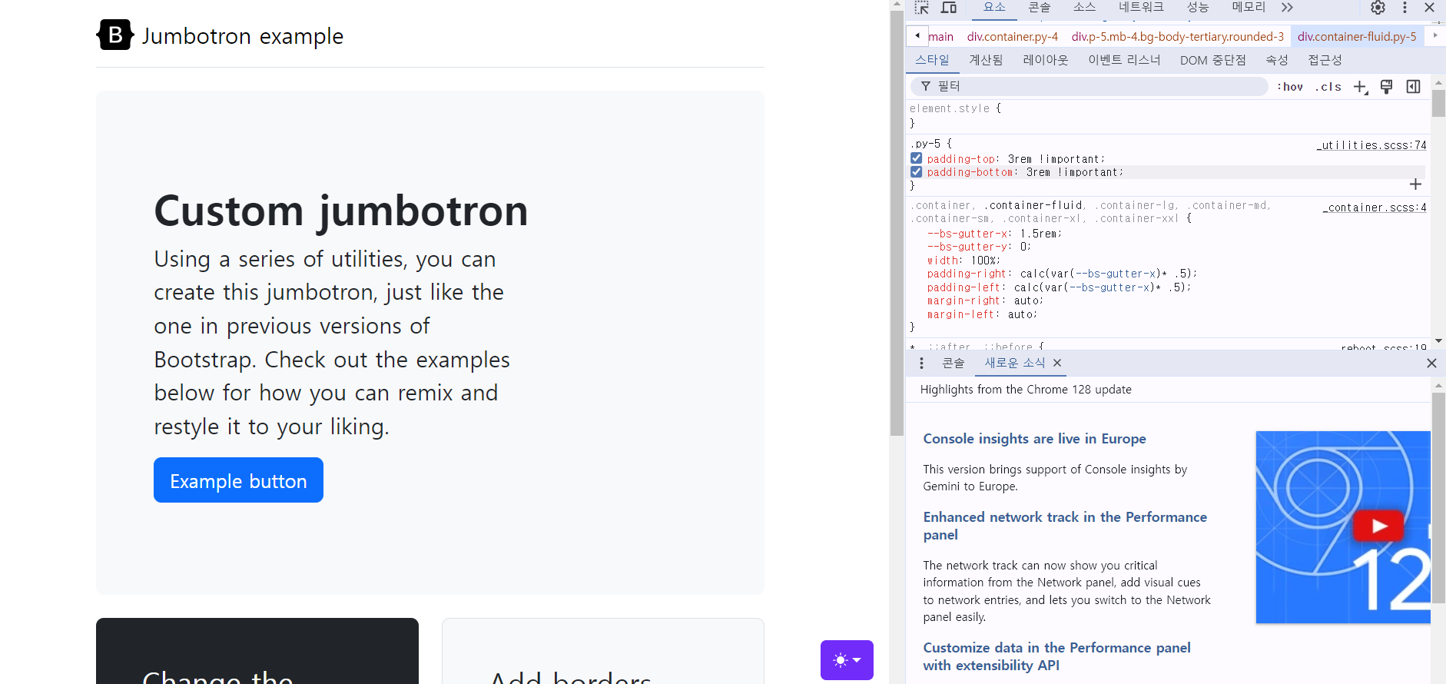Viewport: 1446px width, 684px height.
Task: Toggle computed styles sidebar icon
Action: tap(1413, 87)
